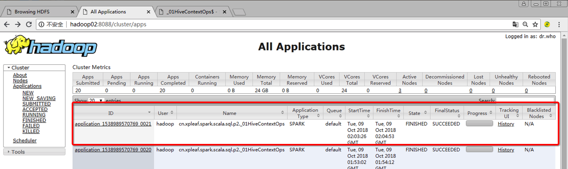Sort by Blacklisted Nodes column
Image resolution: width=568 pixels, height=169 pixels.
(539, 113)
